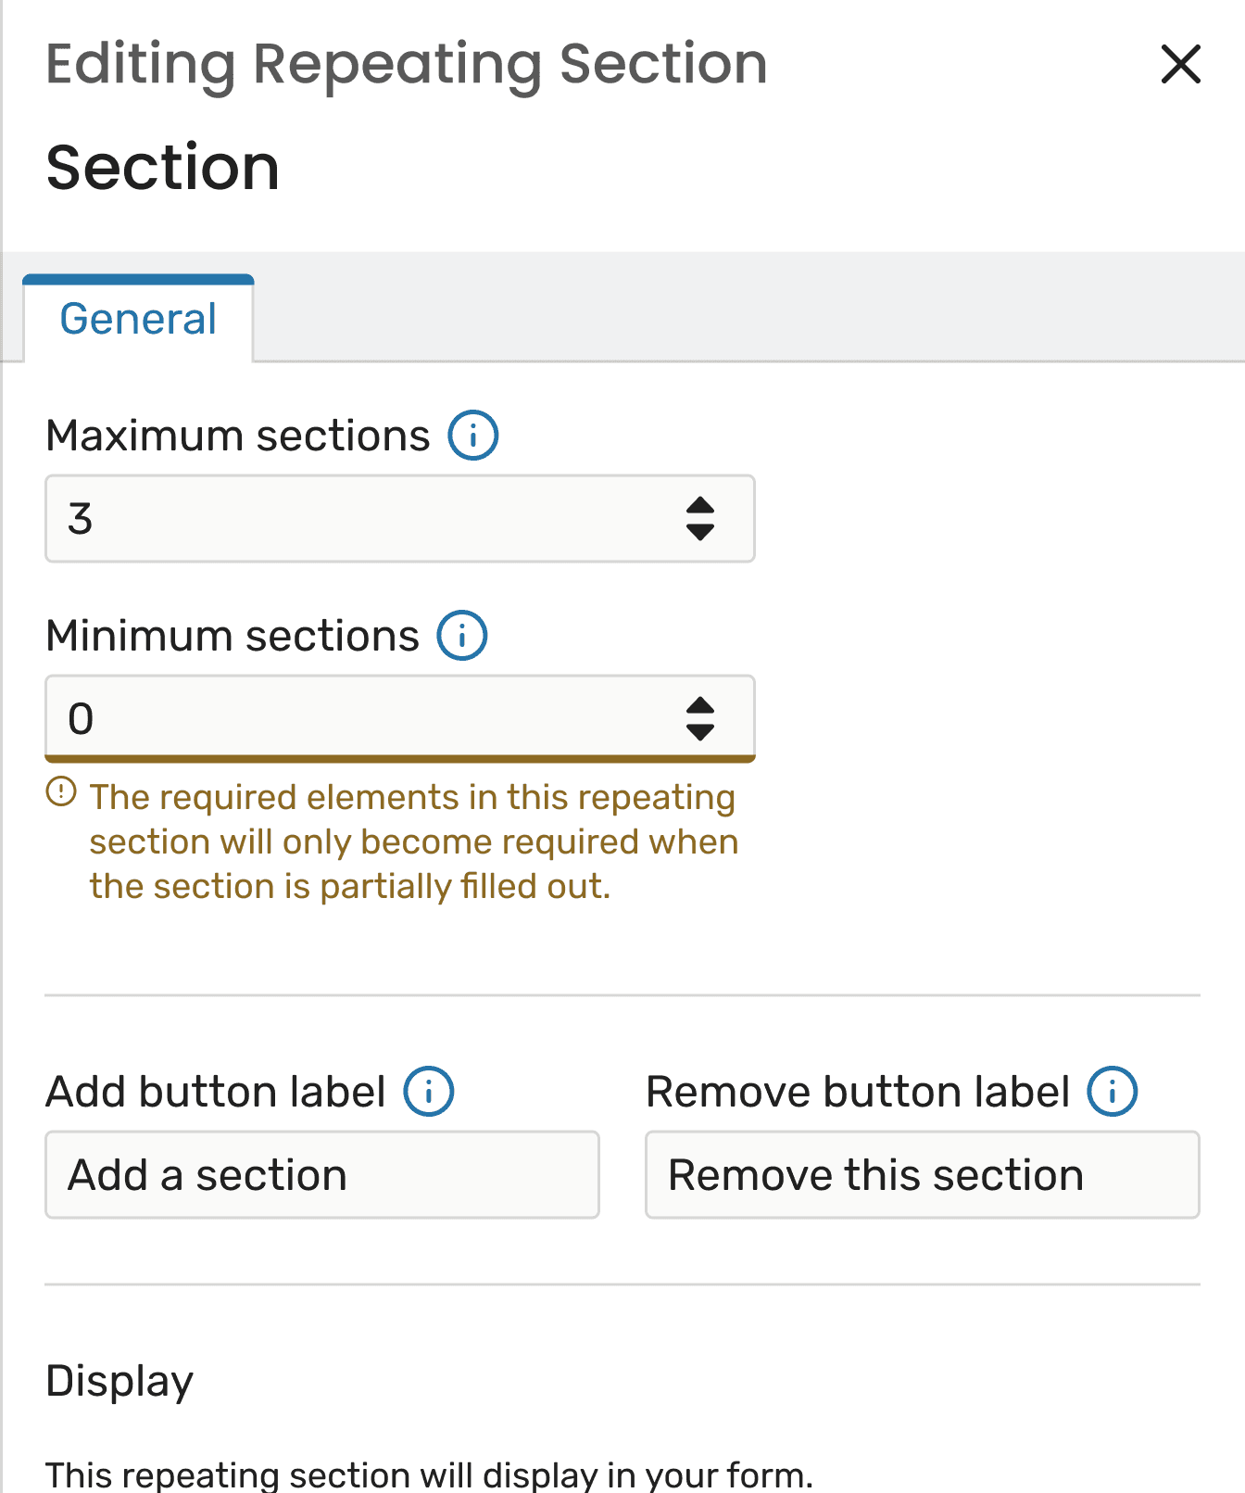Decrease Maximum sections with the down arrow
Screen dimensions: 1245x1493
click(700, 532)
